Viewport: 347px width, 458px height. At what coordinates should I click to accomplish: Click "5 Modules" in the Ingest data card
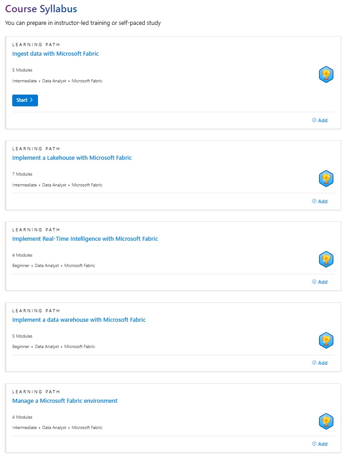[x=22, y=70]
